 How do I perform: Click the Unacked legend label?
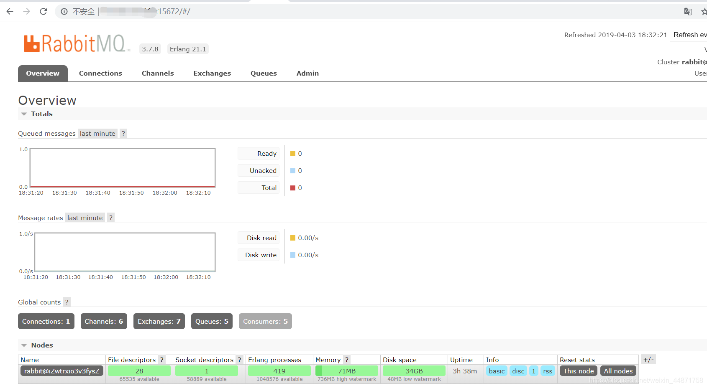[259, 170]
